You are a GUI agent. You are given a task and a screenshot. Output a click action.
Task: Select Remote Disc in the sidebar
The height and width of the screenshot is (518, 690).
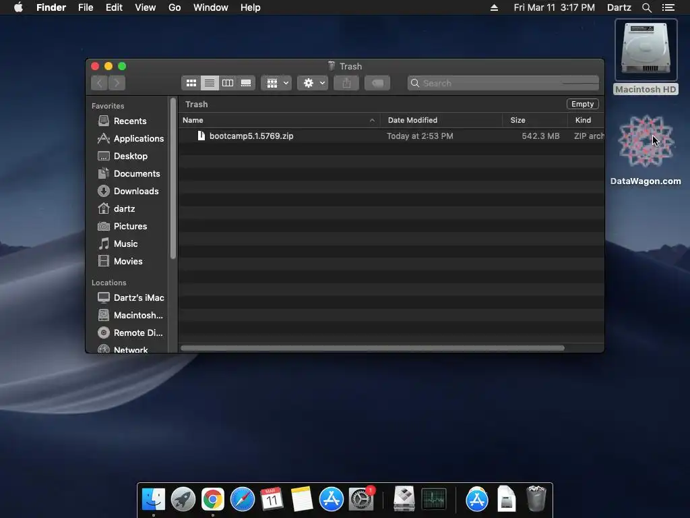pyautogui.click(x=130, y=333)
